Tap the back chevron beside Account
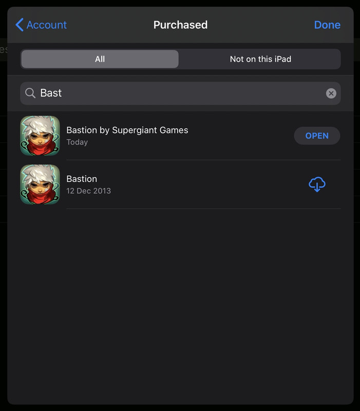Image resolution: width=360 pixels, height=411 pixels. click(x=20, y=25)
